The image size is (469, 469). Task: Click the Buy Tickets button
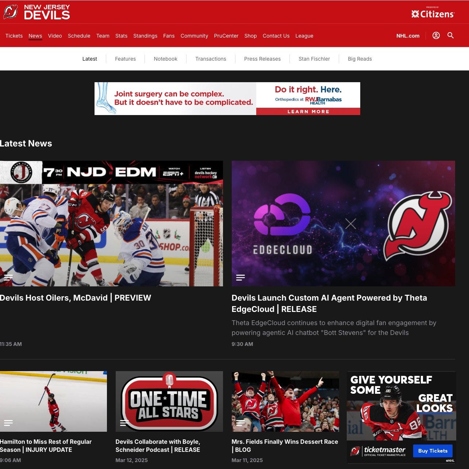(433, 451)
